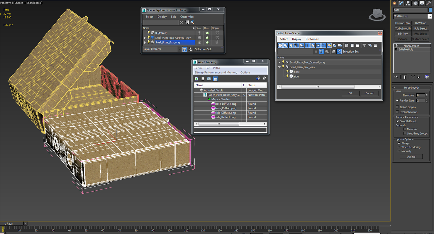Open the Layer Explorer dropdown at panel bottom
The image size is (434, 234).
[x=162, y=49]
